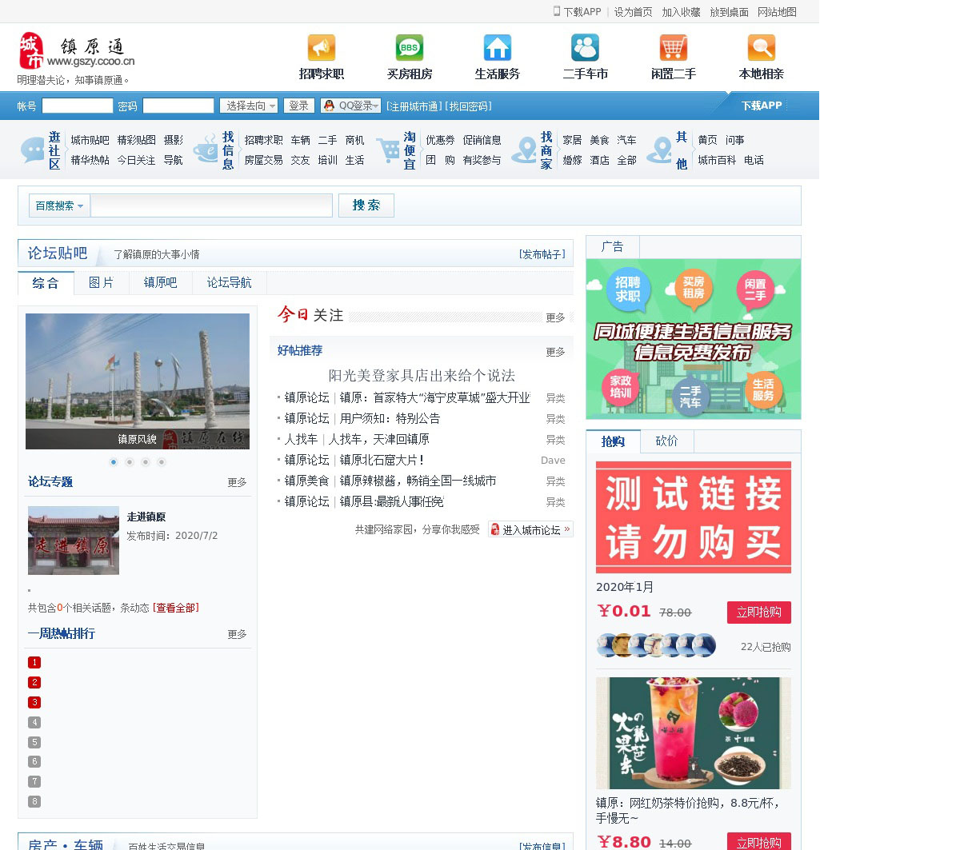Click the 找回密码 link

pos(469,106)
